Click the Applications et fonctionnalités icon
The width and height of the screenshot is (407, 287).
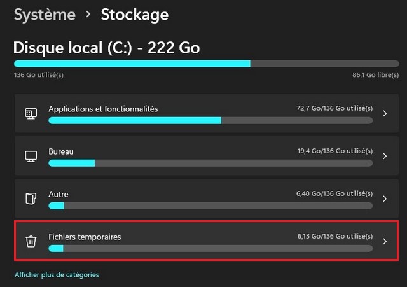tap(31, 113)
